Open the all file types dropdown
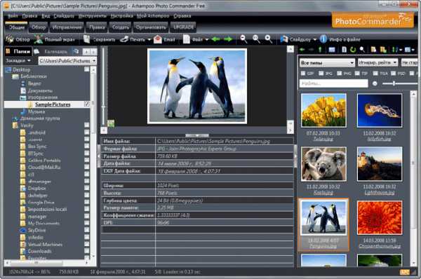The width and height of the screenshot is (421, 279). [x=327, y=63]
